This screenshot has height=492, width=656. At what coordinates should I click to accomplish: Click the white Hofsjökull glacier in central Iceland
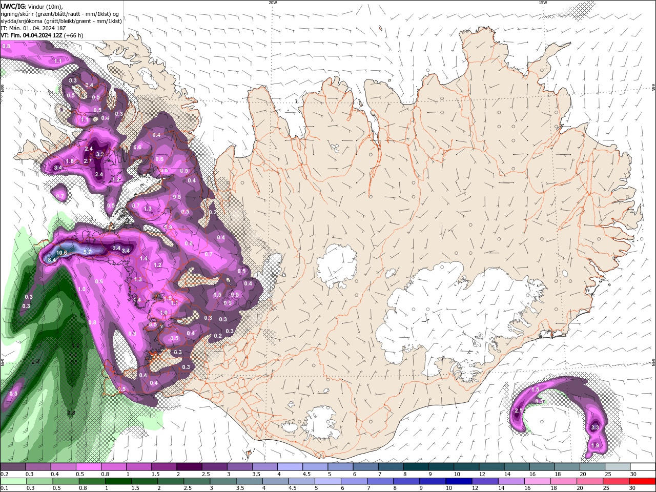point(336,266)
